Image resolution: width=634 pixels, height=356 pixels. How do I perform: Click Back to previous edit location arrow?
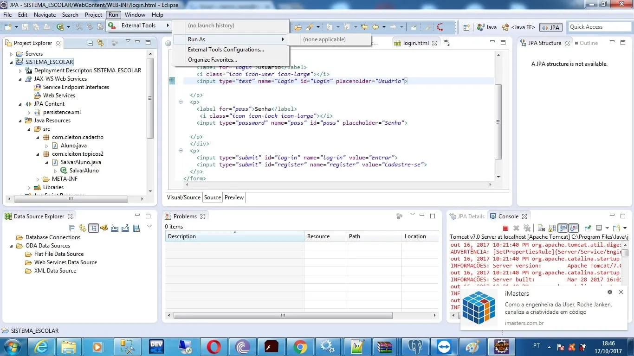pos(364,27)
